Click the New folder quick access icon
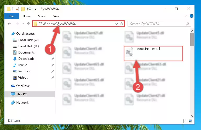201x130 pixels. point(23,9)
